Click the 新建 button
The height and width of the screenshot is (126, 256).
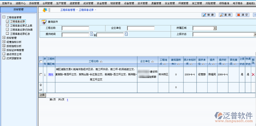click(209, 15)
